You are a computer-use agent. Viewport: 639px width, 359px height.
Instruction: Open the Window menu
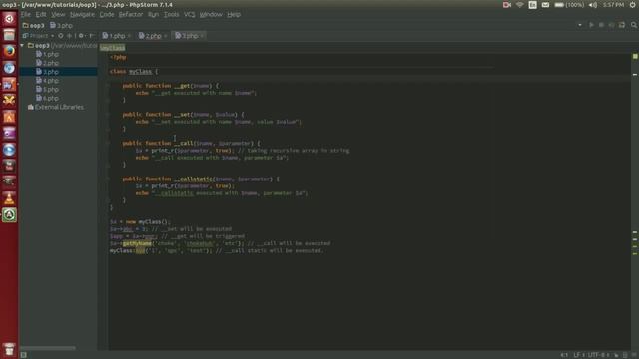click(211, 14)
